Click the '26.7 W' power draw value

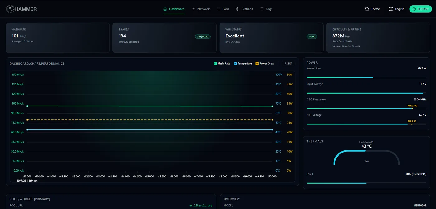coord(422,68)
